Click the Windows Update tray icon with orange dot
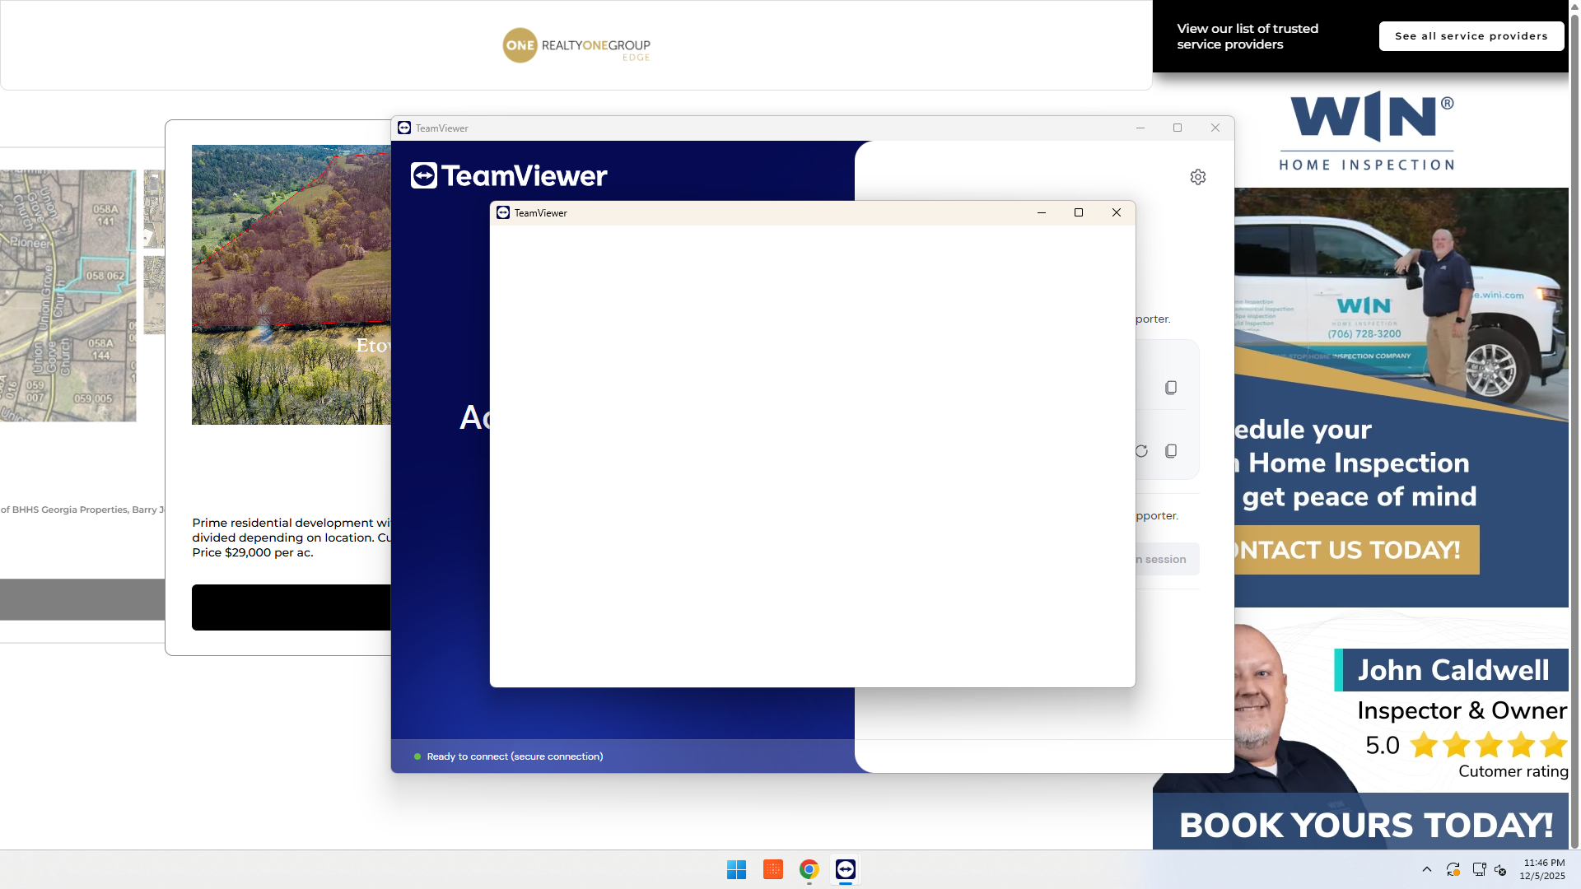 coord(1452,869)
